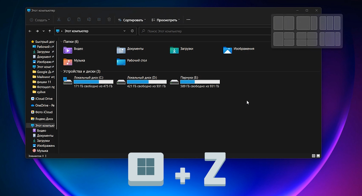Open the Просмотреть view dropdown
Image resolution: width=362 pixels, height=196 pixels.
click(165, 20)
